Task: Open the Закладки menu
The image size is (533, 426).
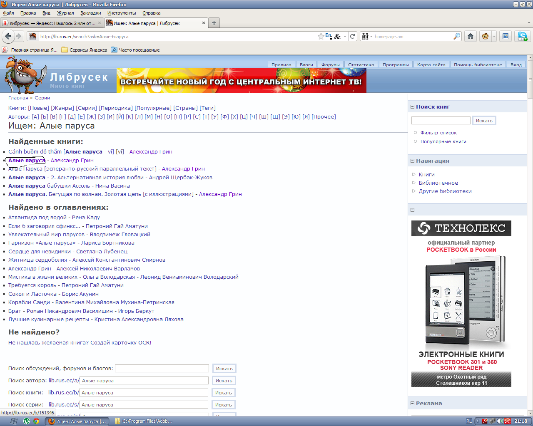Action: pyautogui.click(x=91, y=13)
